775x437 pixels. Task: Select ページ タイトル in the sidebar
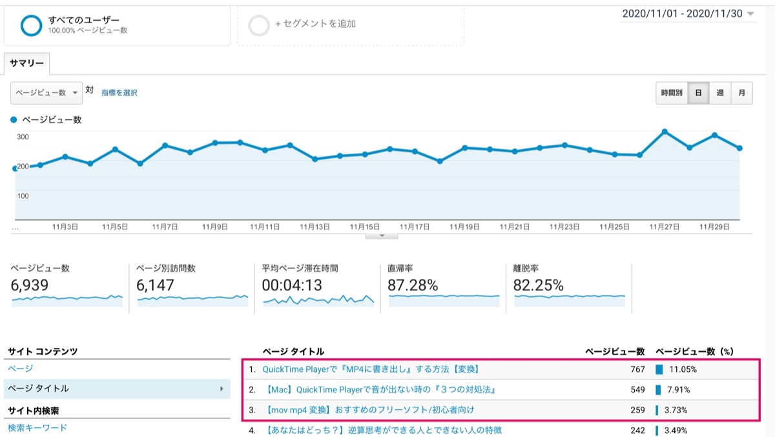pyautogui.click(x=117, y=389)
